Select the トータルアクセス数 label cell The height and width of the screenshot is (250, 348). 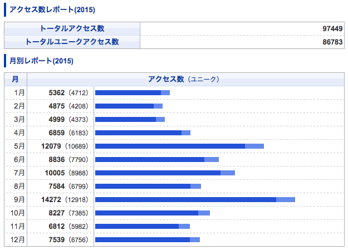coord(72,28)
